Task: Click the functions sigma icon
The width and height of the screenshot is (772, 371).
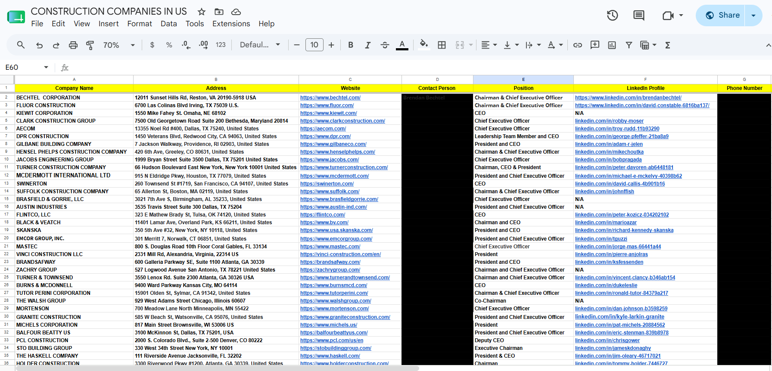Action: click(x=668, y=45)
